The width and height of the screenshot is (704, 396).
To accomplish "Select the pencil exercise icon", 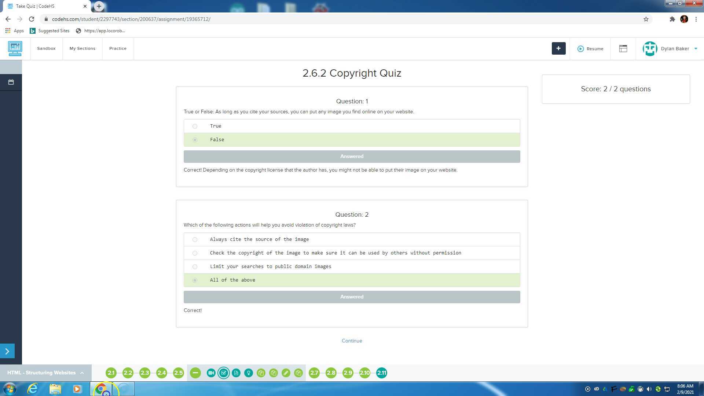I will (286, 373).
